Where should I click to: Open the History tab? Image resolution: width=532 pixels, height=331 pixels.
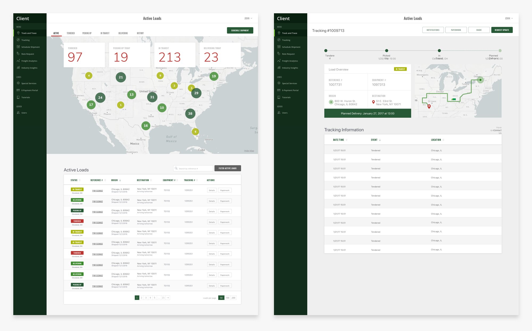[140, 33]
